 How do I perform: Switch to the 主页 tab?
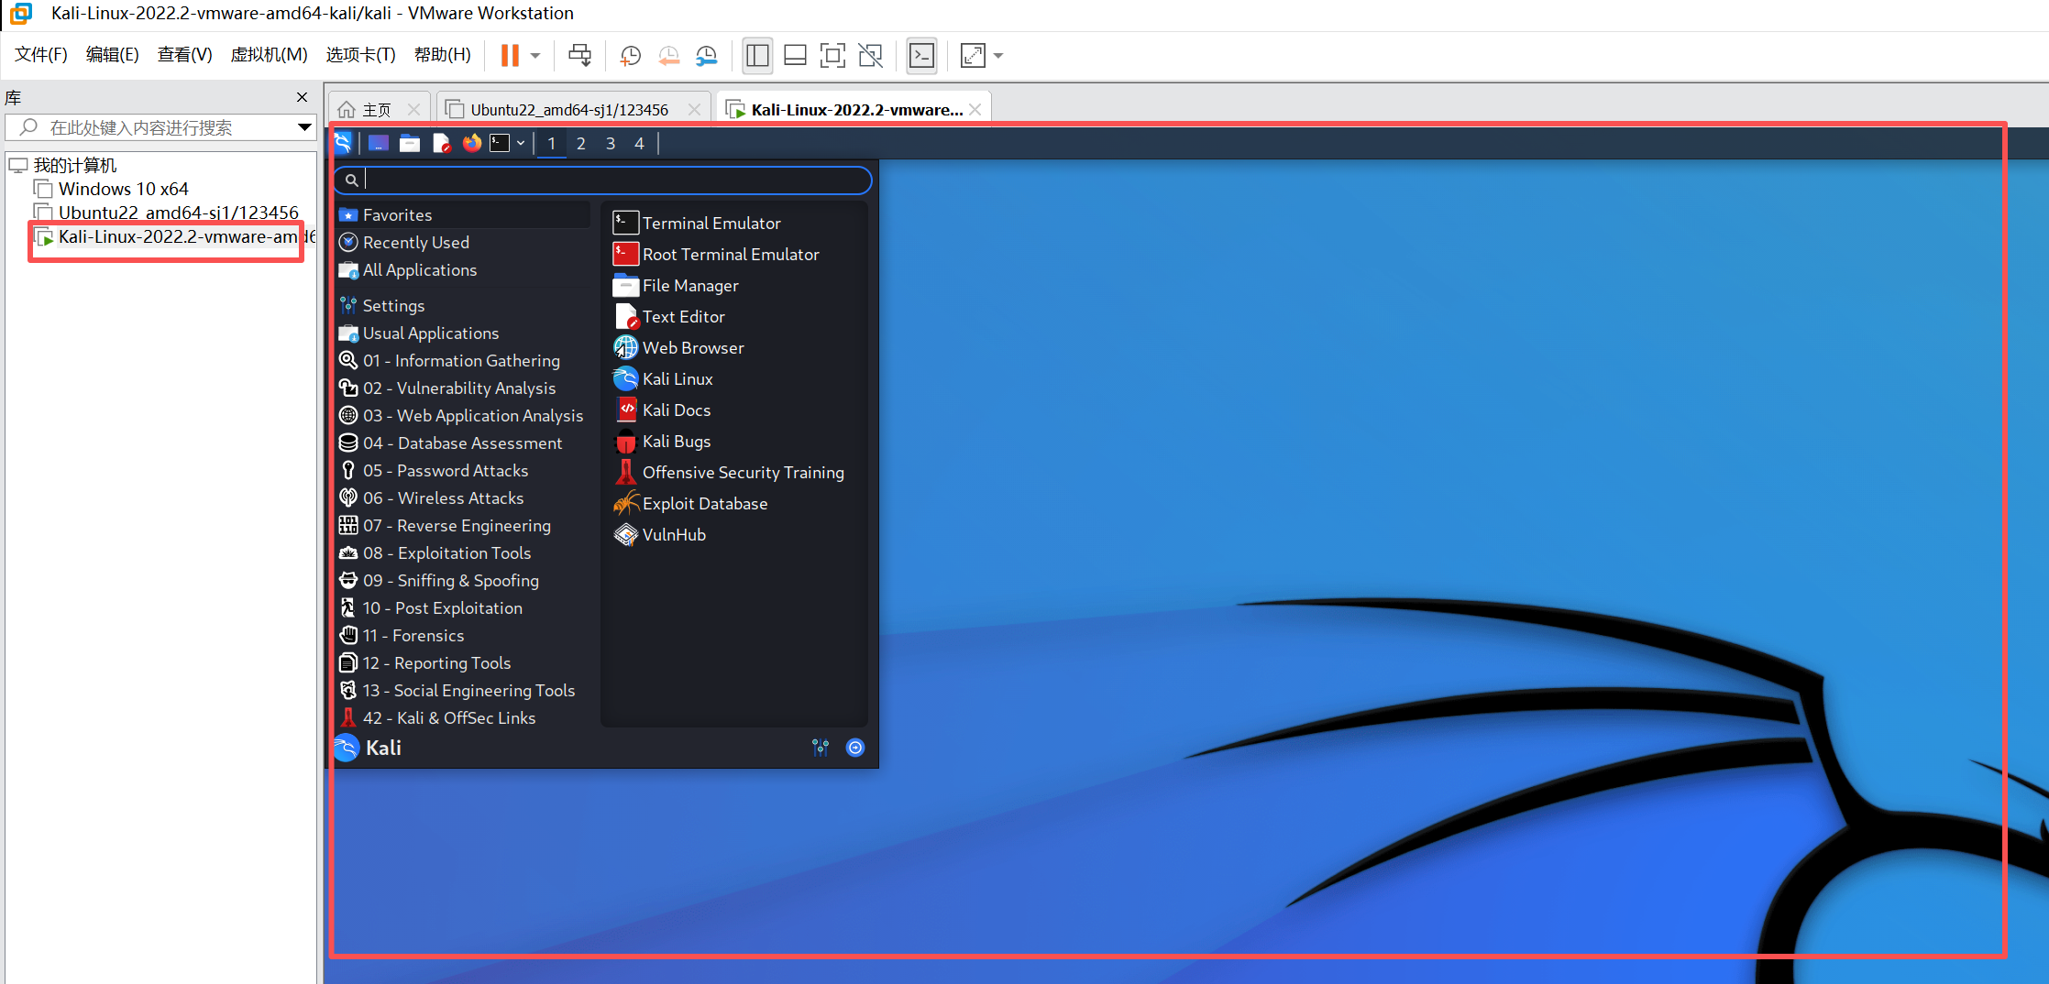coord(377,110)
